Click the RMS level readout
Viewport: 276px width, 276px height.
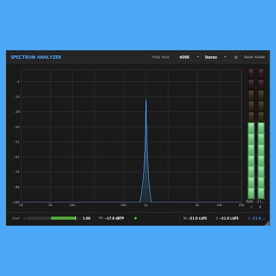click(x=256, y=201)
